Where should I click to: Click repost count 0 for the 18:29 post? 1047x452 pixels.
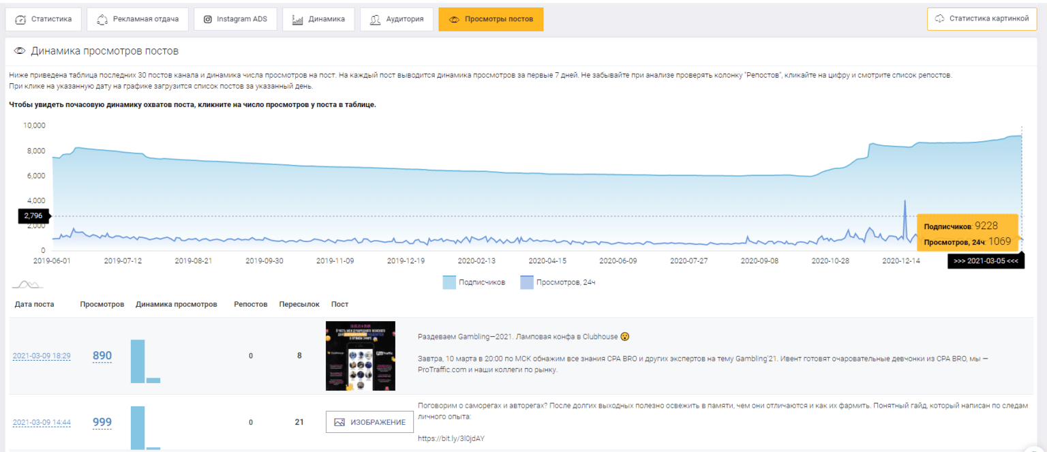251,356
